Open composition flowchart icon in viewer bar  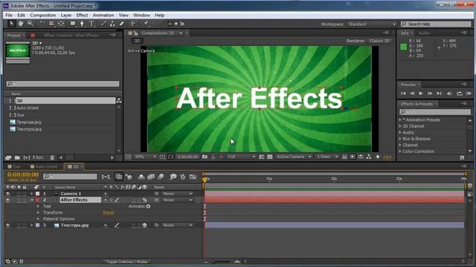[x=369, y=156]
